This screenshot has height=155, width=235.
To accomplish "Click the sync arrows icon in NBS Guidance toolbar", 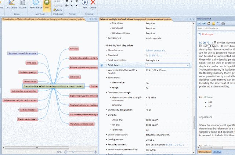I will (x=218, y=24).
